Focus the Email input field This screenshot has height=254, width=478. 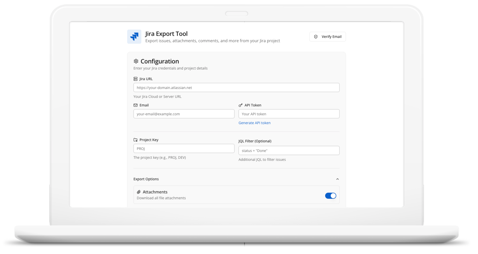click(184, 114)
